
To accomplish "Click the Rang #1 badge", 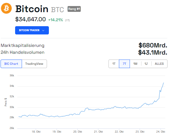I will [74, 9].
